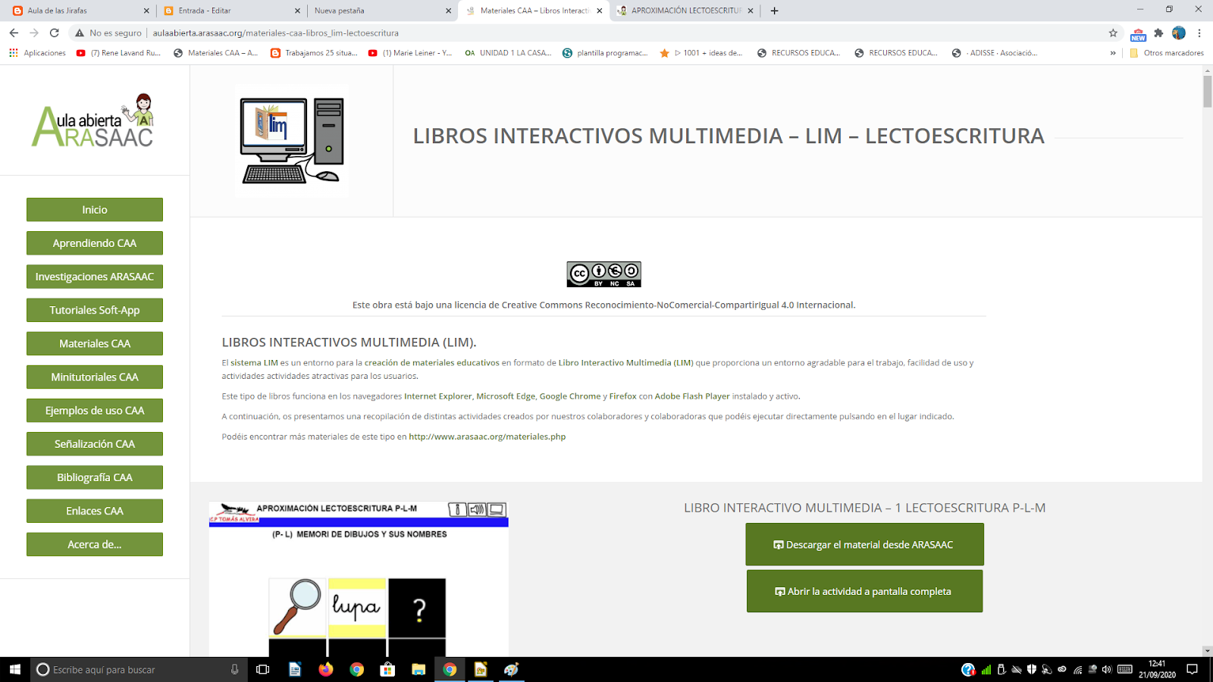Open the Aplicaciones bookmarks shortcut

click(37, 53)
